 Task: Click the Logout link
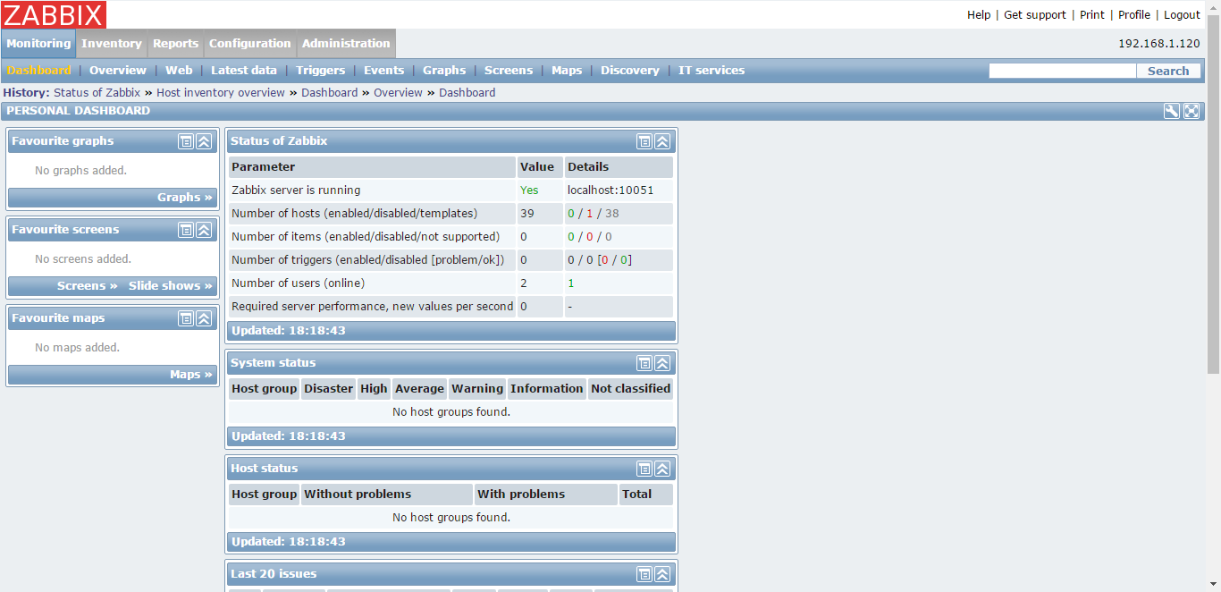[1182, 14]
